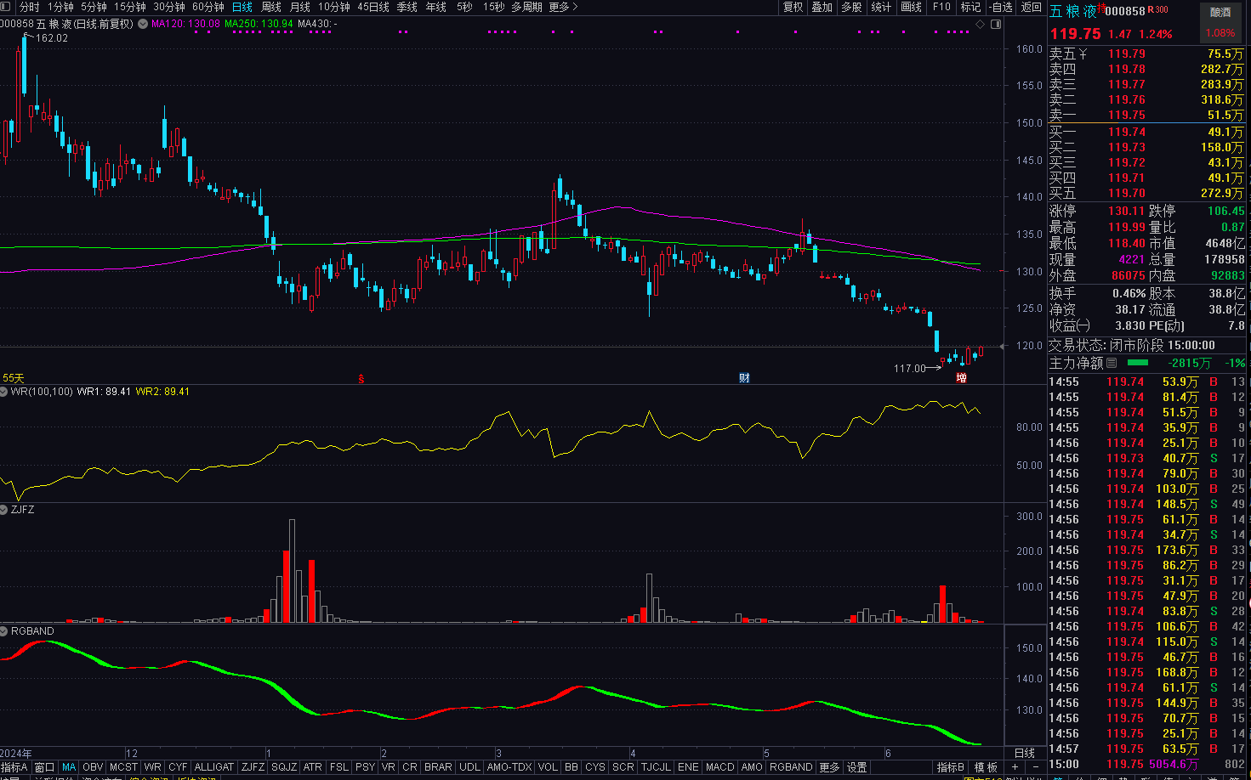Viewport: 1251px width, 780px height.
Task: Click the 日线 label at chart bottom right
Action: [x=1025, y=754]
